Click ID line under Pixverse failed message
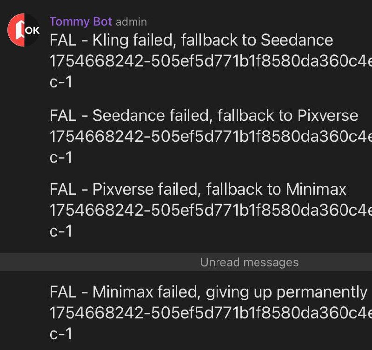The height and width of the screenshot is (350, 372). [210, 211]
